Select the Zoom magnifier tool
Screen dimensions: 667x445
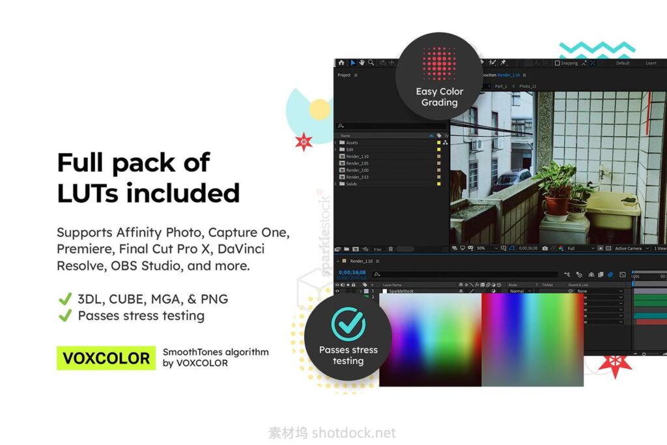[x=371, y=63]
